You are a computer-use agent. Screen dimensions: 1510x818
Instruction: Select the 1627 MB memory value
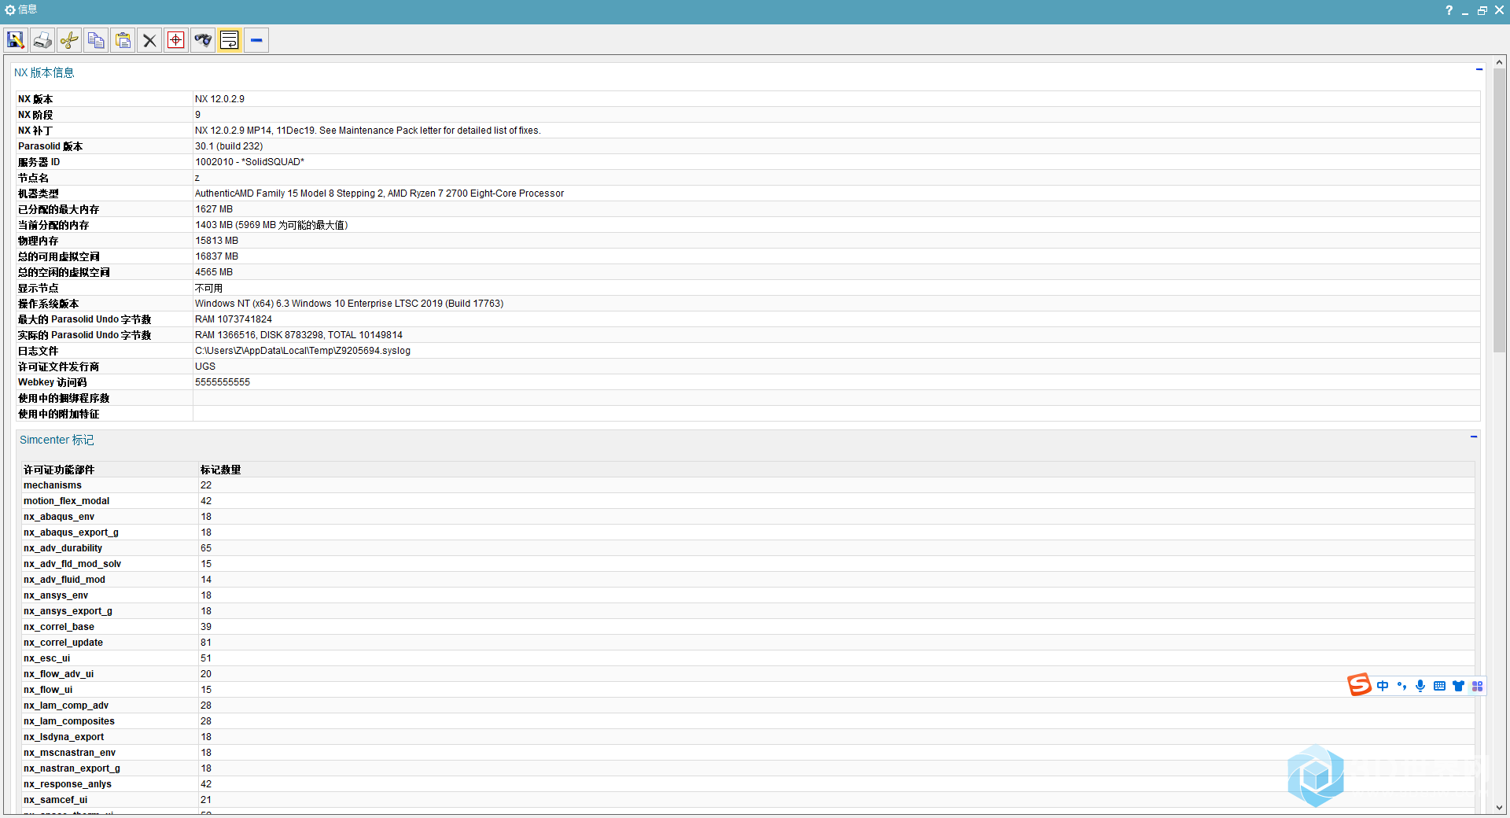coord(214,209)
